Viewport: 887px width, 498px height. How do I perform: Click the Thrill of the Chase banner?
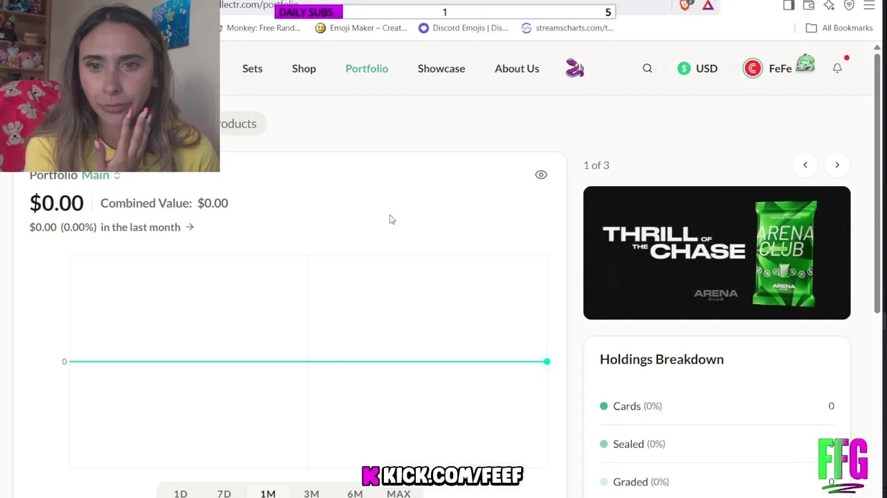pos(717,252)
